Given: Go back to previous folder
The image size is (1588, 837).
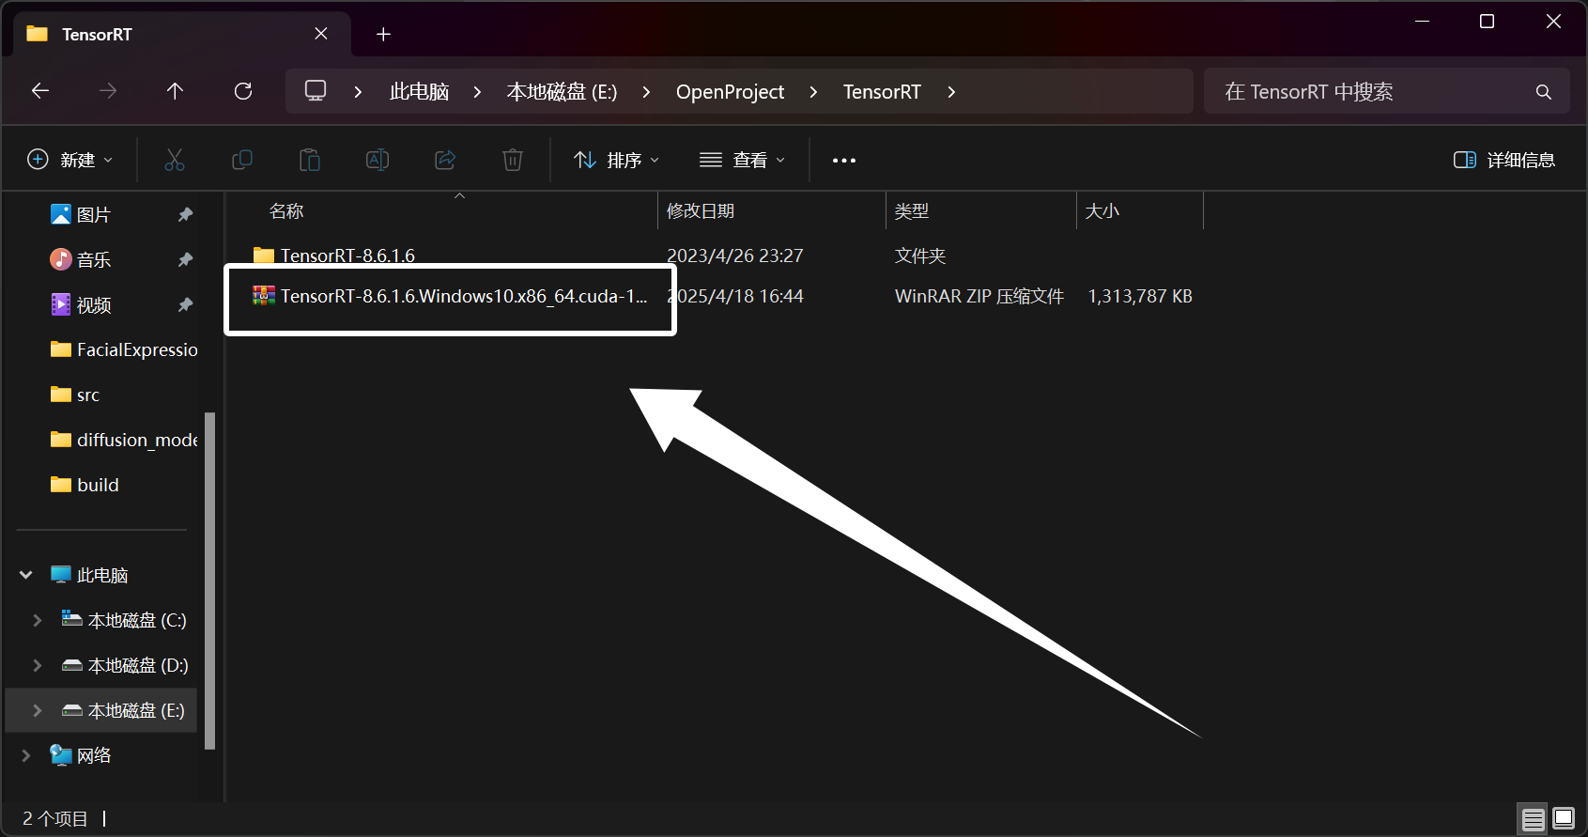Looking at the screenshot, I should pos(40,91).
